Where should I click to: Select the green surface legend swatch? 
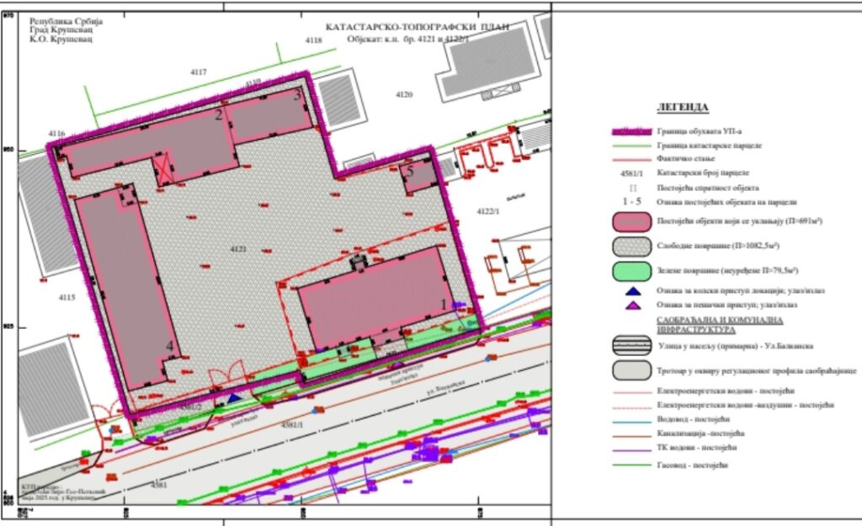(631, 271)
